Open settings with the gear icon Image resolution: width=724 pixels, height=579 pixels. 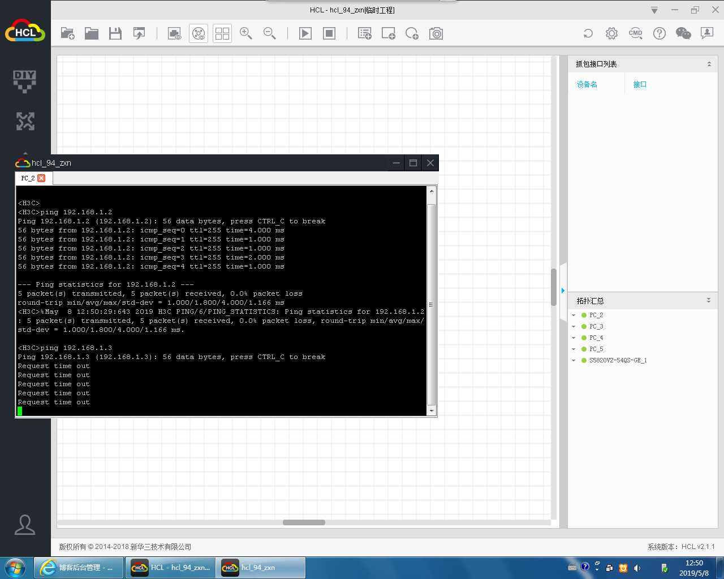pos(611,33)
